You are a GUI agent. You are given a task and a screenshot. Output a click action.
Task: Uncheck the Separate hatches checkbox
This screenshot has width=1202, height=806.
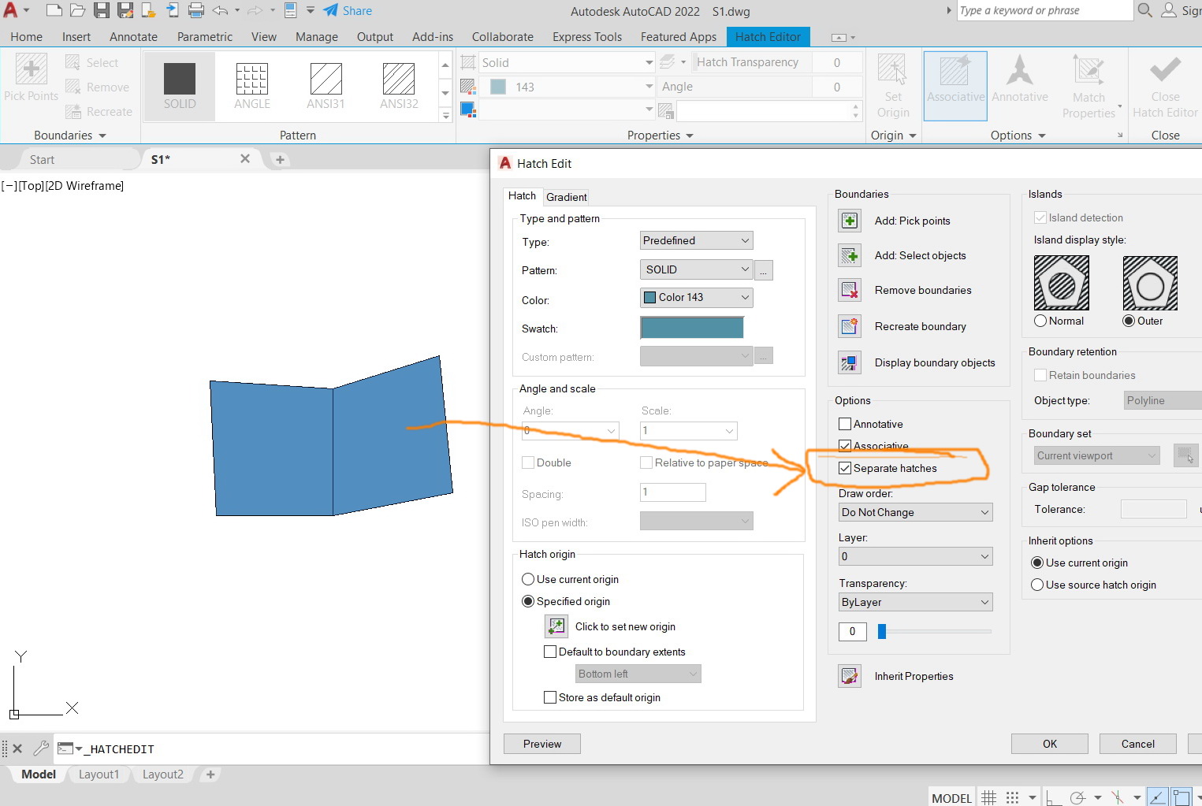pos(845,468)
